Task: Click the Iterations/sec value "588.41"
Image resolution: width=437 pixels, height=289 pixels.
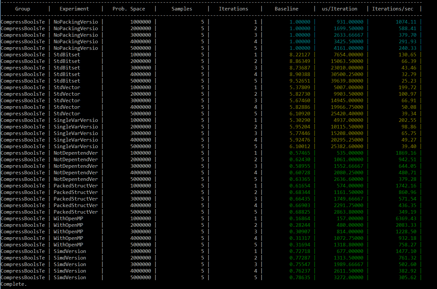Action: pos(408,29)
